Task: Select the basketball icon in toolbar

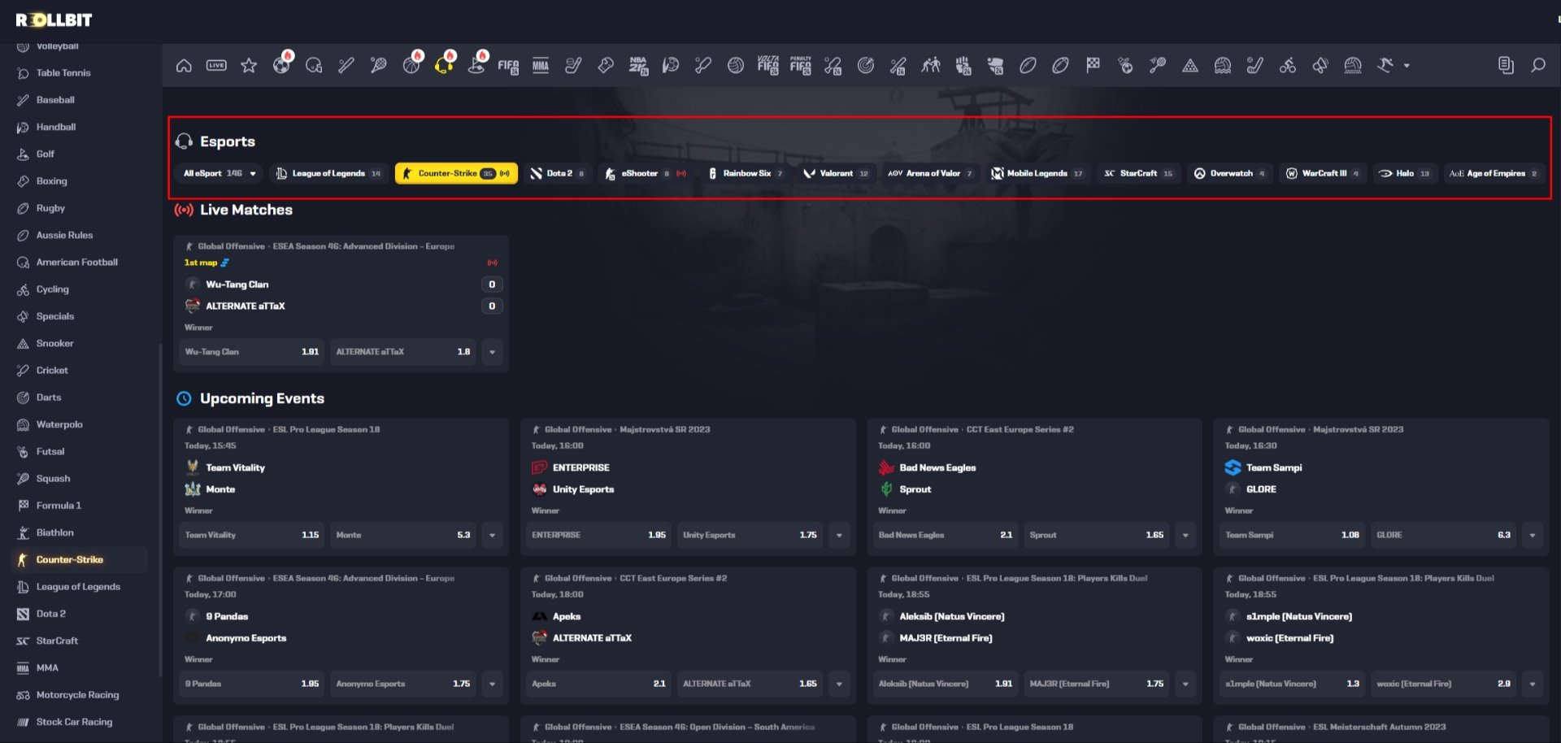Action: coord(411,65)
